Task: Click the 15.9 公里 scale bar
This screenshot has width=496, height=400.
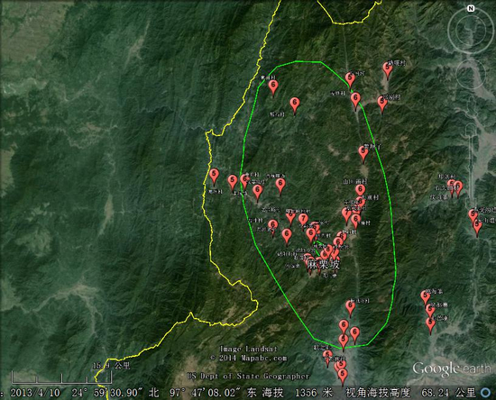Action: [x=61, y=374]
